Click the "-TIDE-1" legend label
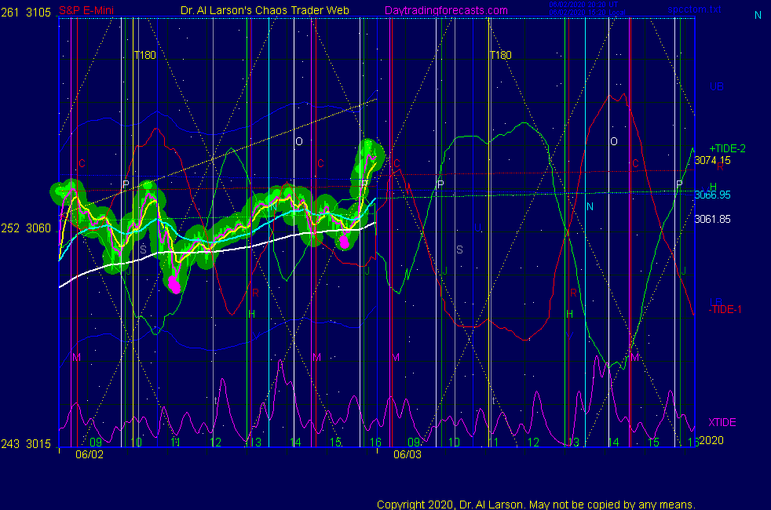This screenshot has width=771, height=510. point(725,310)
